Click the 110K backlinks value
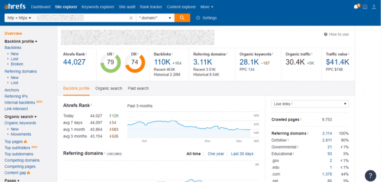The height and width of the screenshot is (182, 381). [162, 62]
